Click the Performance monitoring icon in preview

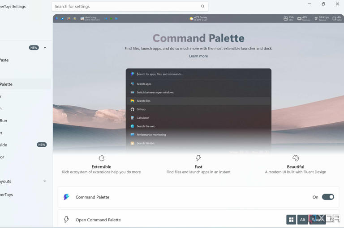click(132, 135)
